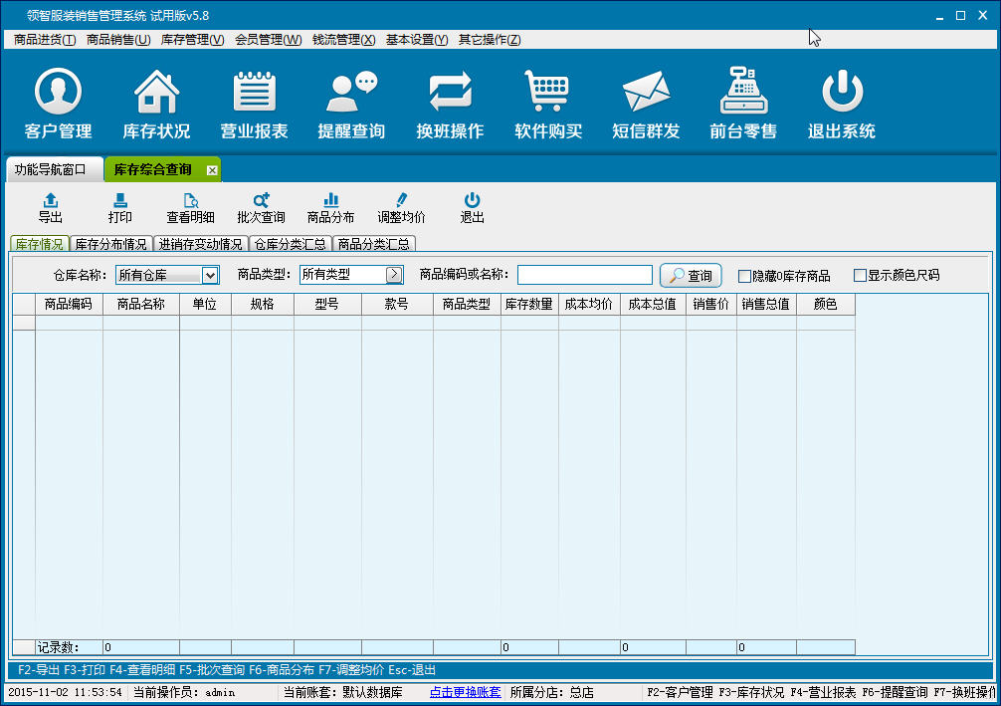Click the 查询 search button
The width and height of the screenshot is (1001, 706).
[x=691, y=276]
